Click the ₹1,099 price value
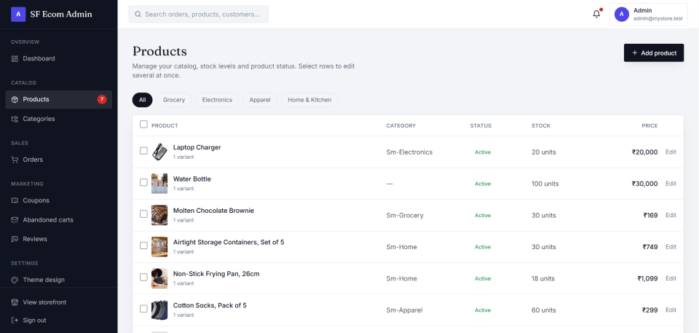Image resolution: width=699 pixels, height=333 pixels. (x=647, y=278)
